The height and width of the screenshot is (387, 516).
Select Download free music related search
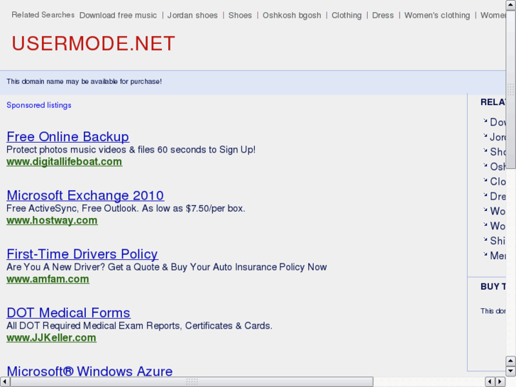pyautogui.click(x=118, y=16)
